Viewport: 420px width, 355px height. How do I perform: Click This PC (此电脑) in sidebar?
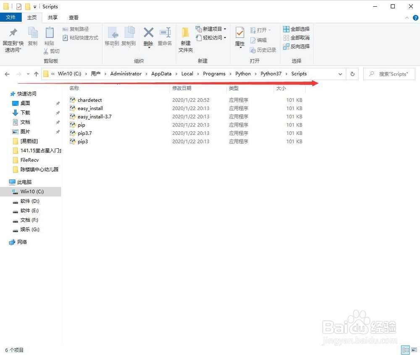pos(24,182)
